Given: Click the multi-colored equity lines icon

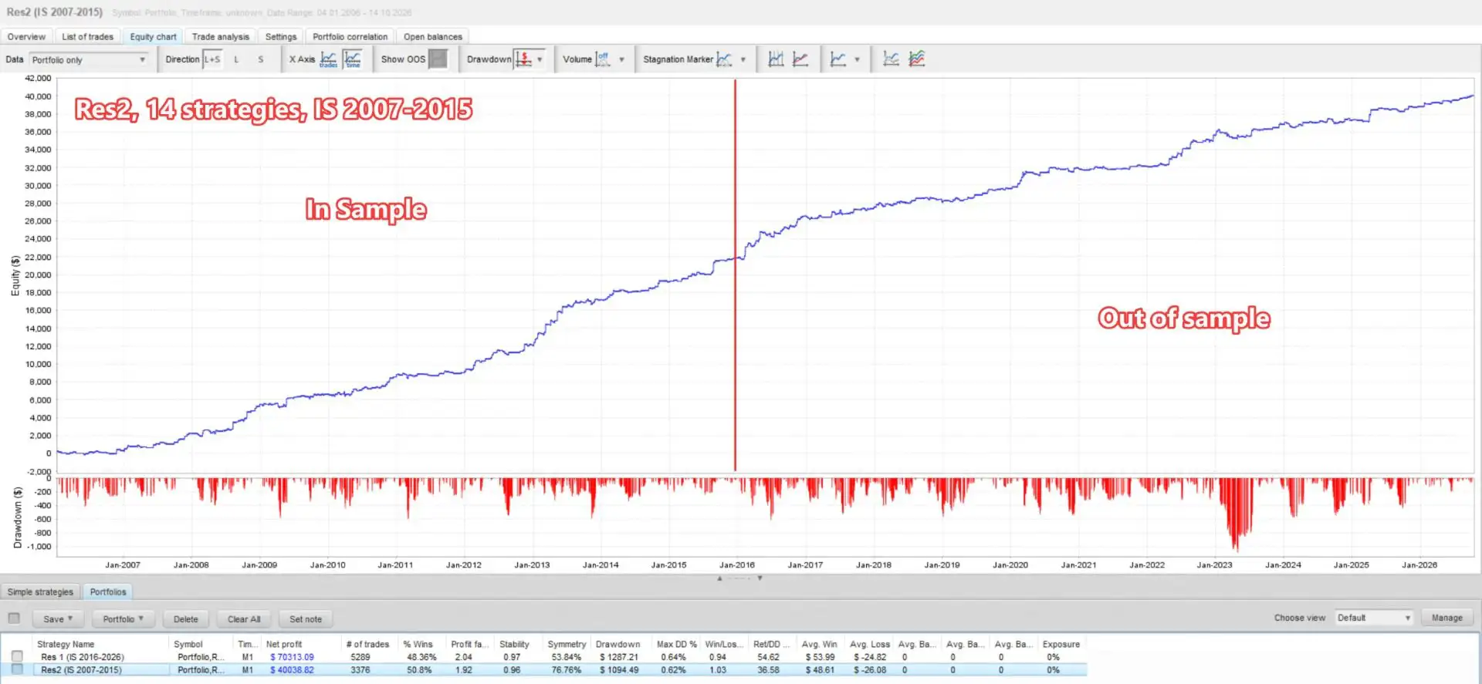Looking at the screenshot, I should click(x=917, y=59).
